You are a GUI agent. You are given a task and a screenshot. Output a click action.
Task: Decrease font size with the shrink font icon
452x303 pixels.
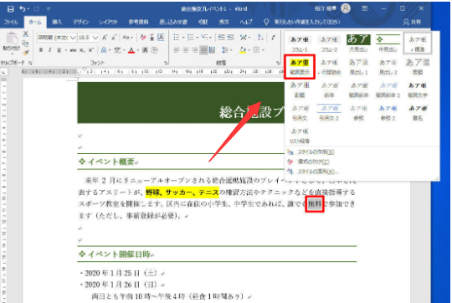114,38
